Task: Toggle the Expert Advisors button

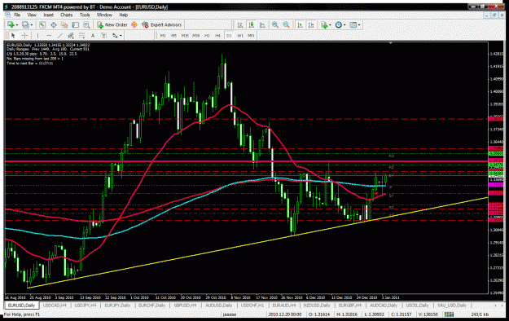Action: tap(162, 24)
